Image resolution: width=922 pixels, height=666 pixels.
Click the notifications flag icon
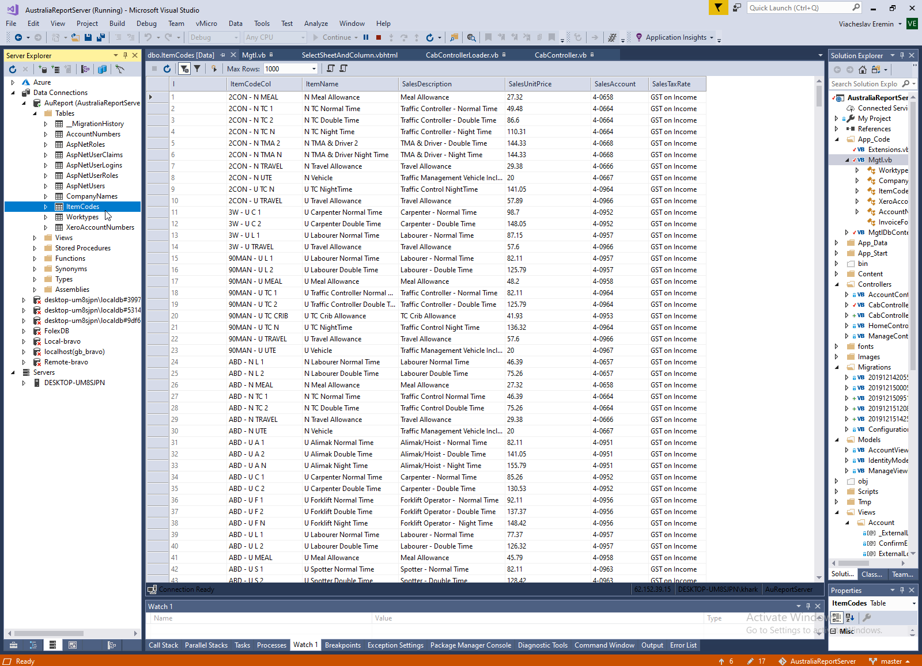click(x=718, y=7)
